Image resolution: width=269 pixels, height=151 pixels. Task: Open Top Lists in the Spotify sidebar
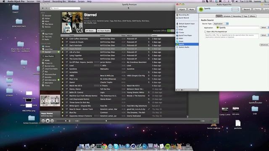[48, 36]
